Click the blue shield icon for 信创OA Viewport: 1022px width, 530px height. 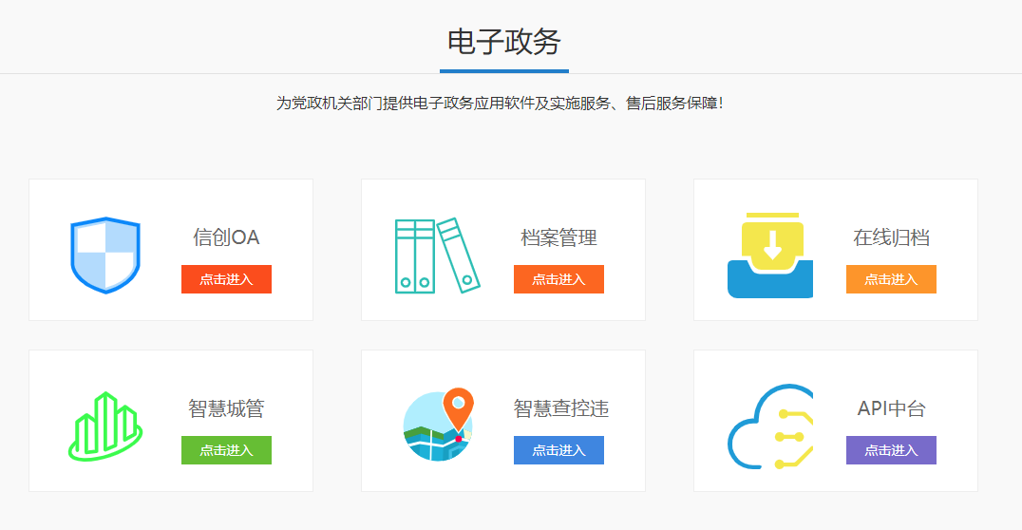(x=105, y=255)
